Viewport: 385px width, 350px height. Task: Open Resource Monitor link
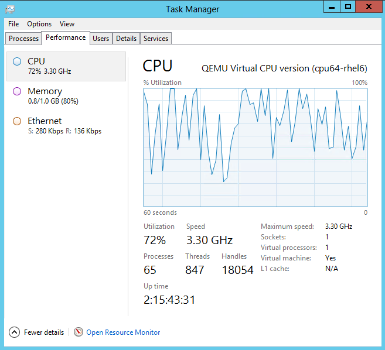tap(123, 332)
